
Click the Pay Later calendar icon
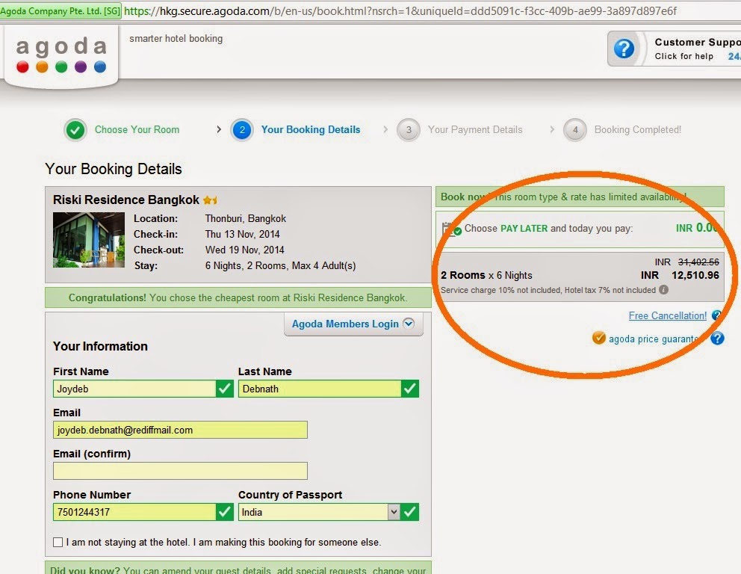[x=451, y=229]
